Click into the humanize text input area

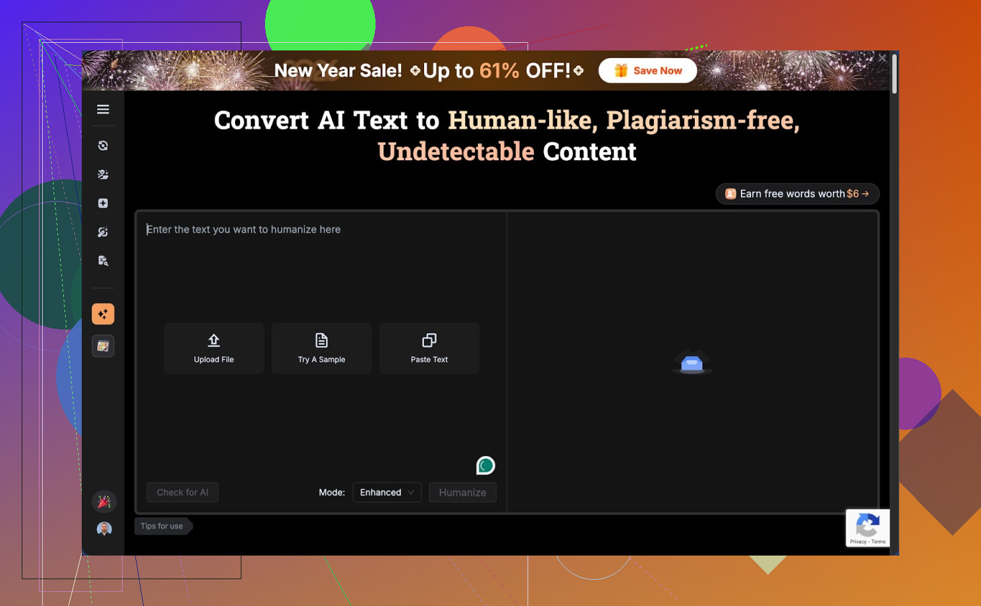coord(319,268)
